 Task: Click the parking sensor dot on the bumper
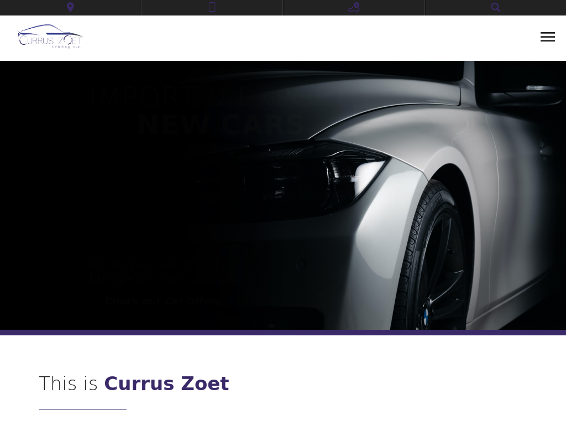click(x=301, y=264)
